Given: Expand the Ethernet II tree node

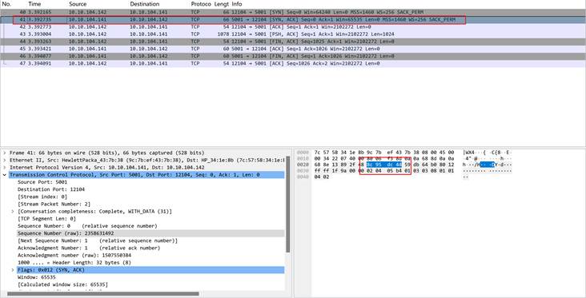Looking at the screenshot, I should click(x=5, y=161).
